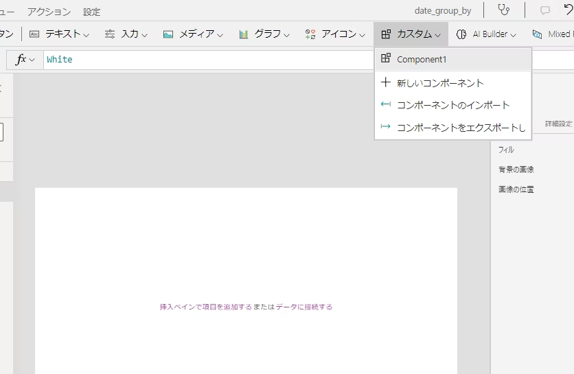Click the 挿入ペインで項目を追加する link

(205, 307)
